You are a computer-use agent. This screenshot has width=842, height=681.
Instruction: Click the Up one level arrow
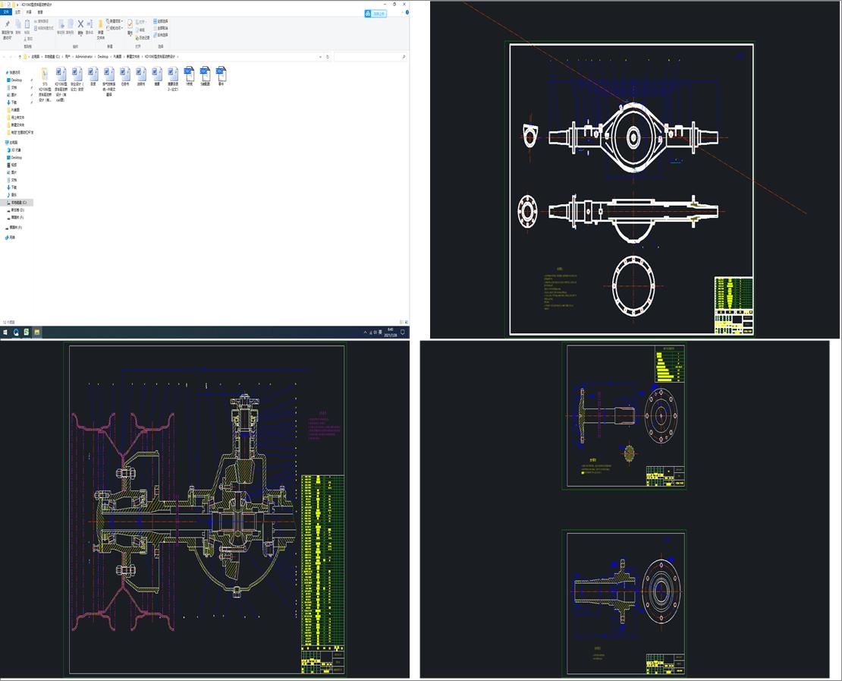click(x=20, y=56)
